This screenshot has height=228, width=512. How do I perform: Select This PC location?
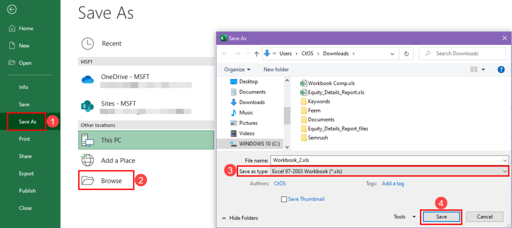[146, 140]
